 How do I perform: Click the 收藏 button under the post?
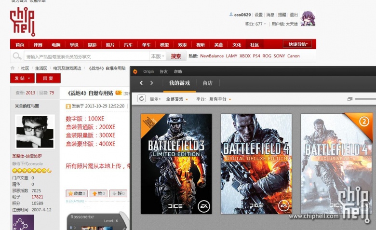click(77, 193)
